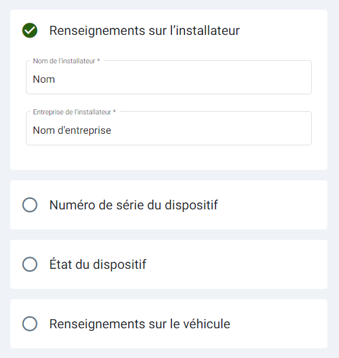Image resolution: width=339 pixels, height=358 pixels.
Task: Open the vehicle information step card
Action: pos(169,324)
